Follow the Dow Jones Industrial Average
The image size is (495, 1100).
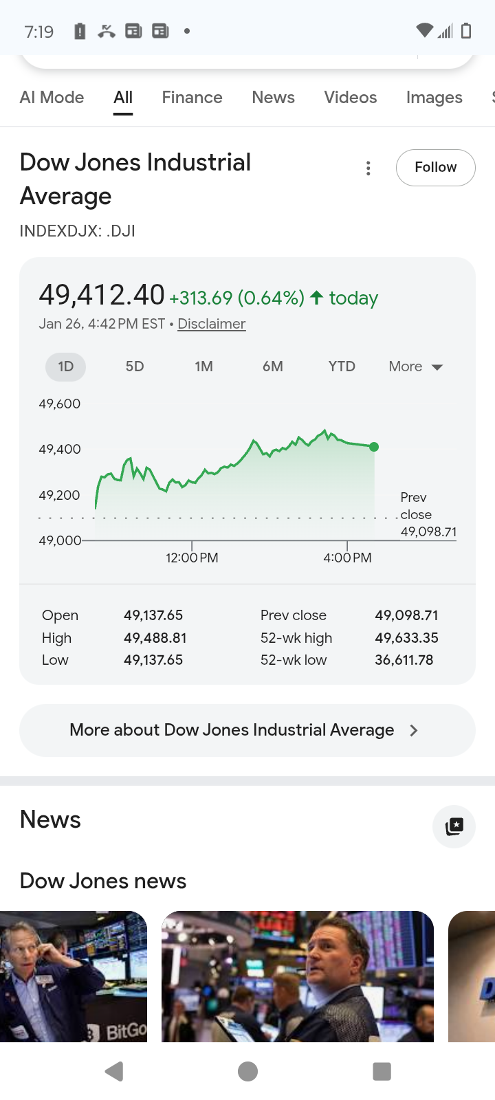[435, 168]
